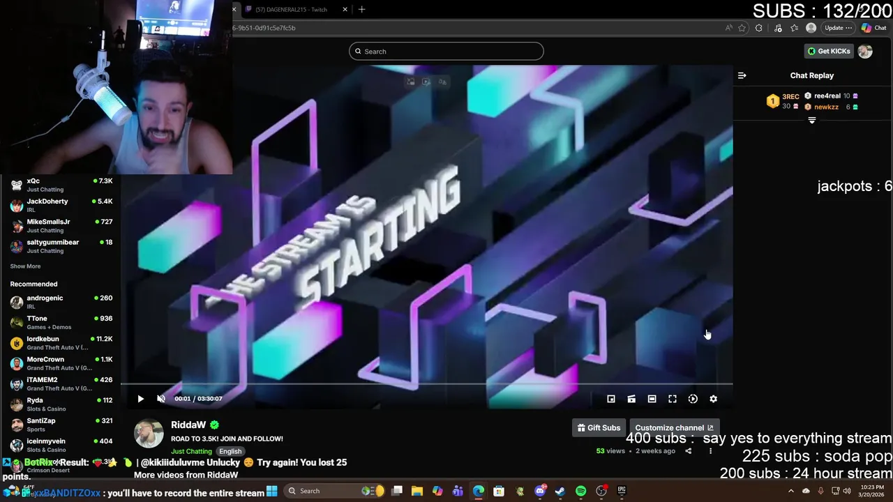Add page to favorites star icon

742,28
